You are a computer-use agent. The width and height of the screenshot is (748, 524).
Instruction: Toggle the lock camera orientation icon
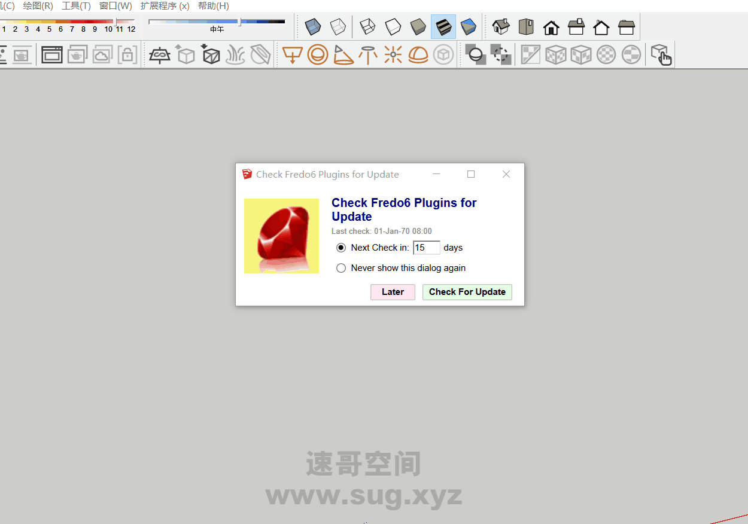click(x=127, y=55)
